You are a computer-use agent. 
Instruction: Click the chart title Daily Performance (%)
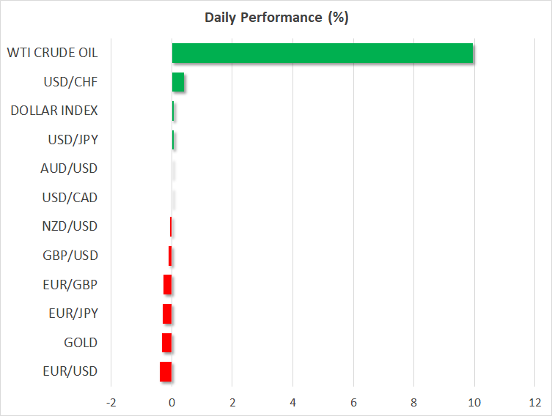click(x=276, y=18)
